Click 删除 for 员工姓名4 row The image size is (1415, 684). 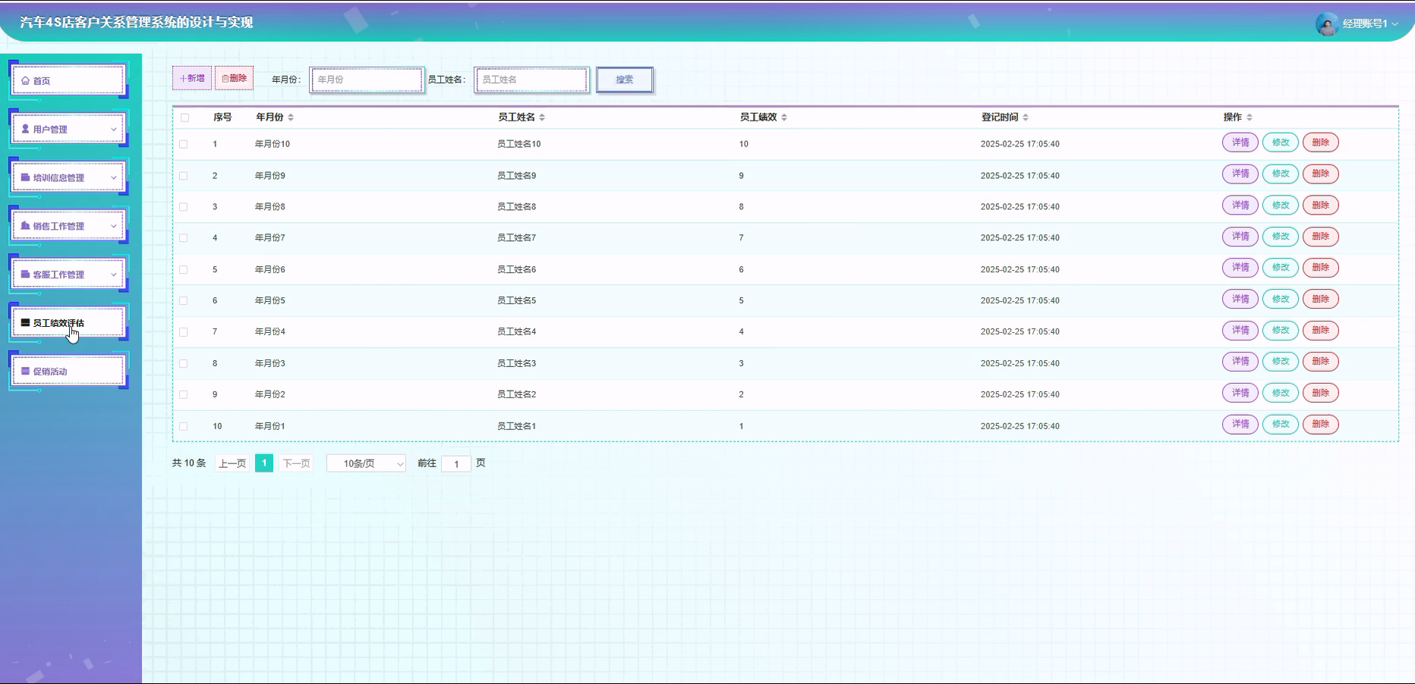[1321, 331]
